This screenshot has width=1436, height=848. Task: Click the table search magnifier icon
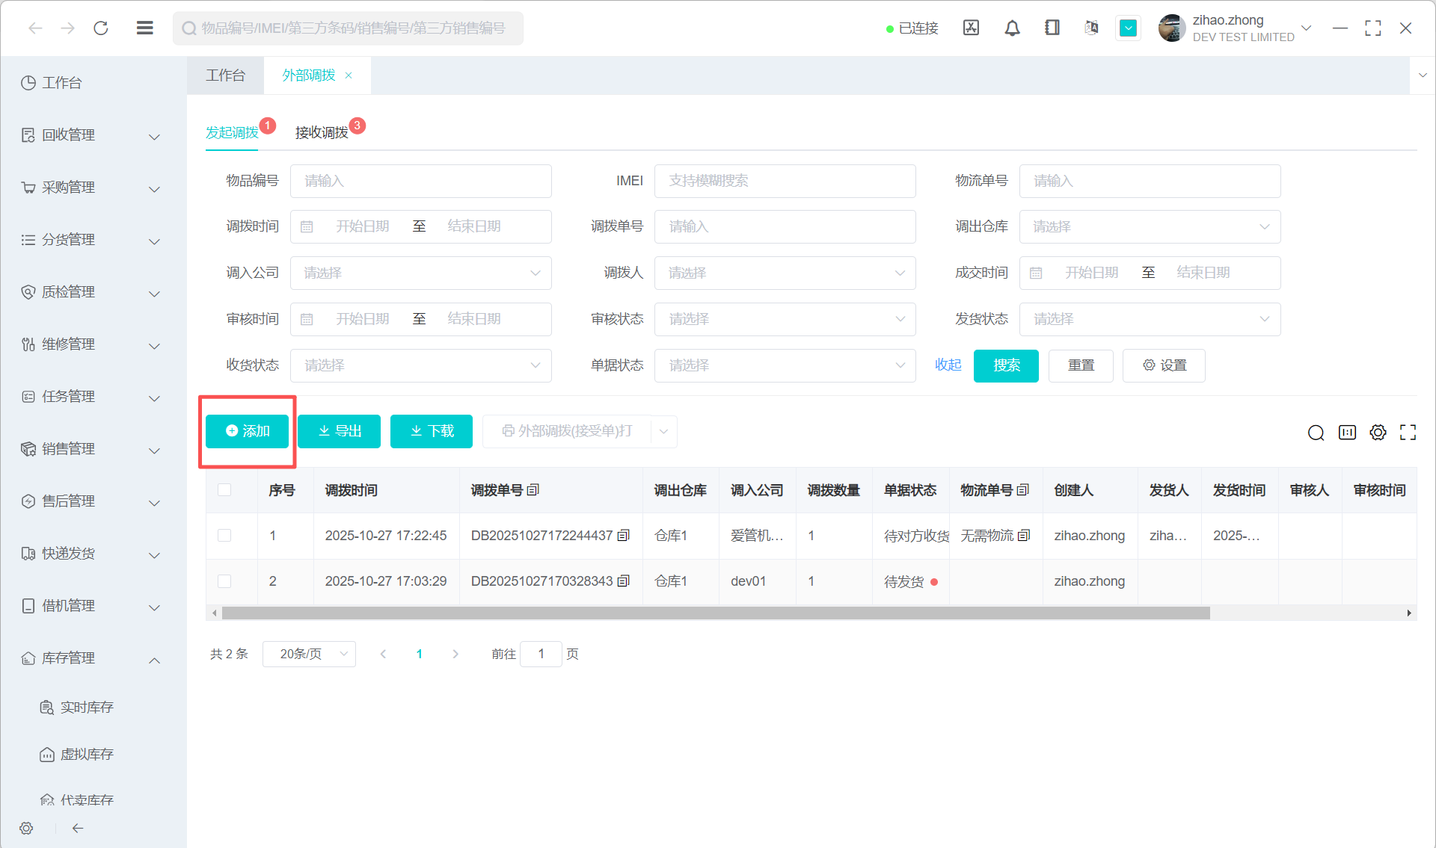click(1316, 433)
